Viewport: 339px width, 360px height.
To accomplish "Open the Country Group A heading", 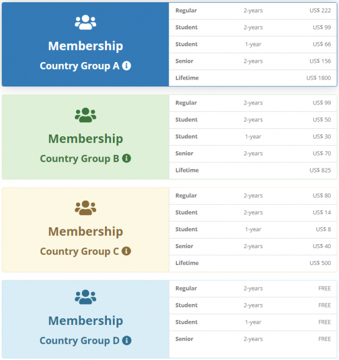I will click(x=80, y=66).
